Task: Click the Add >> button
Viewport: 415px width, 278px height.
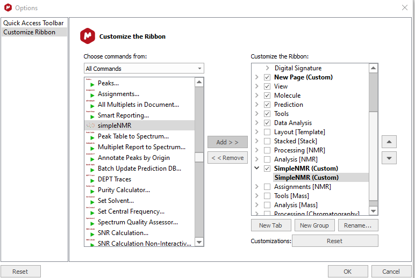Action: pyautogui.click(x=227, y=142)
